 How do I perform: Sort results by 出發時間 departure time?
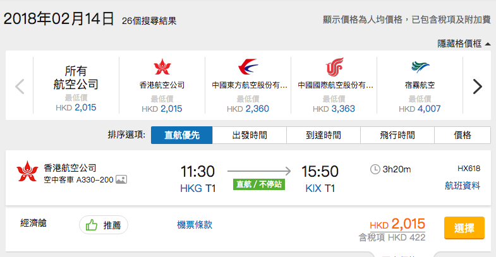[250, 135]
